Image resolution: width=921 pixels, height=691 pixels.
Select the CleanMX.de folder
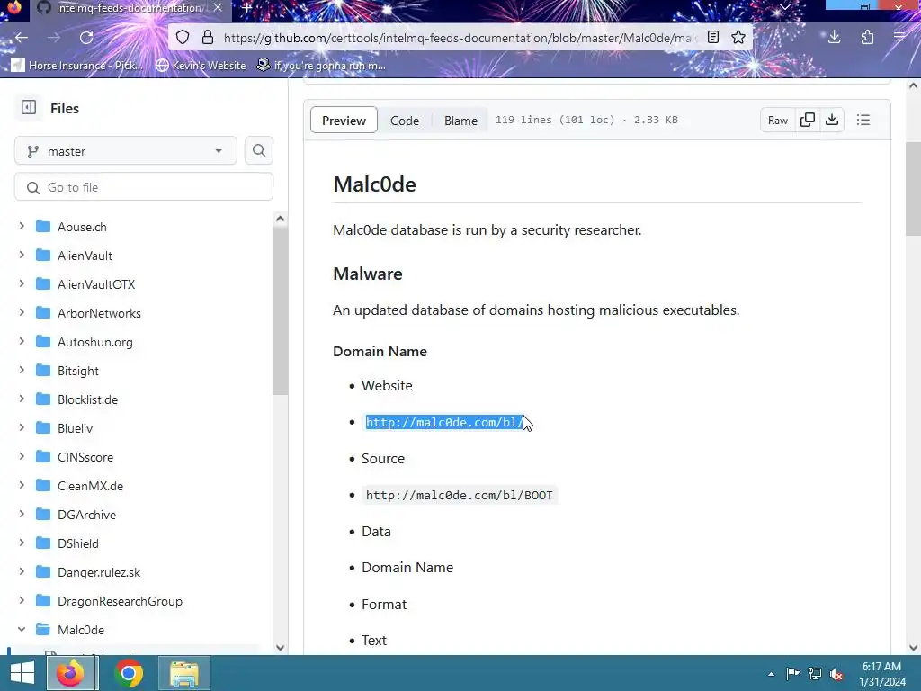pyautogui.click(x=90, y=485)
